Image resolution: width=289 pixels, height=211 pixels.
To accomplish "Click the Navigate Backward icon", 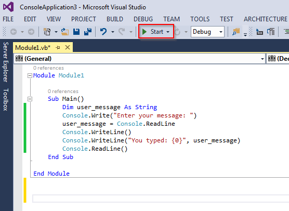I will [14, 32].
